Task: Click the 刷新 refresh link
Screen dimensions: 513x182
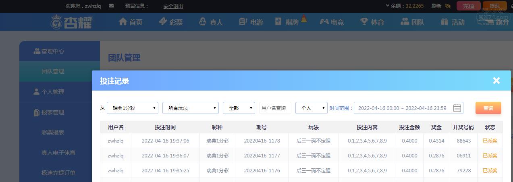Action: 436,6
